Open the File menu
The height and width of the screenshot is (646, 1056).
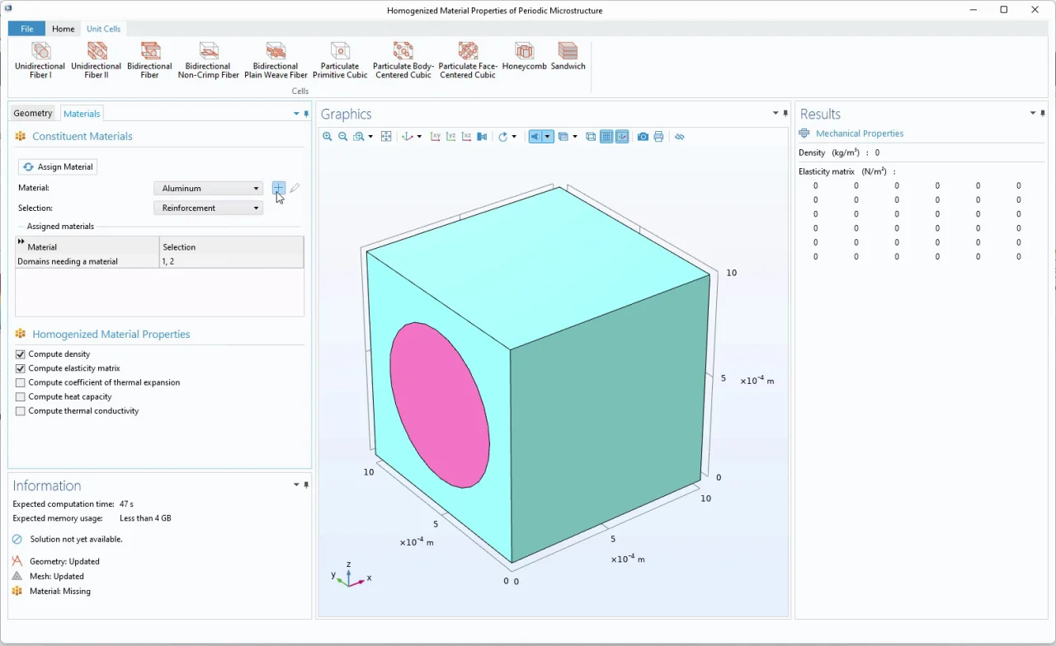pyautogui.click(x=26, y=29)
